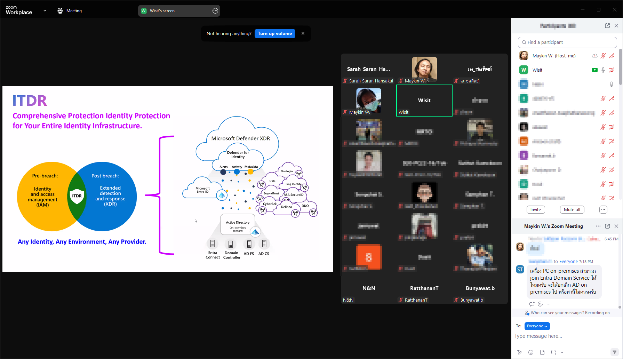Image resolution: width=623 pixels, height=359 pixels.
Task: Click the Turn up volume button
Action: (275, 33)
